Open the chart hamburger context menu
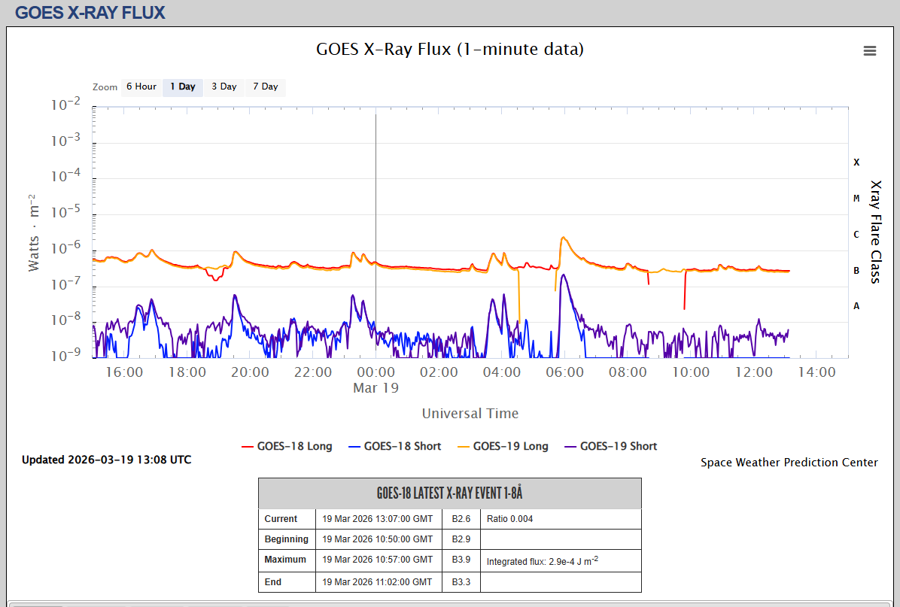This screenshot has width=900, height=607. click(x=869, y=51)
